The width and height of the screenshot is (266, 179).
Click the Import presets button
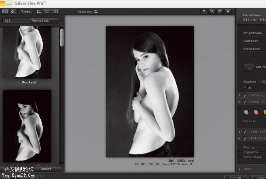click(x=46, y=169)
